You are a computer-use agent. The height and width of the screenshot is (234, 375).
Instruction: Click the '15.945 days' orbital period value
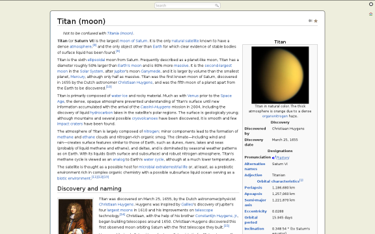[x=282, y=218]
